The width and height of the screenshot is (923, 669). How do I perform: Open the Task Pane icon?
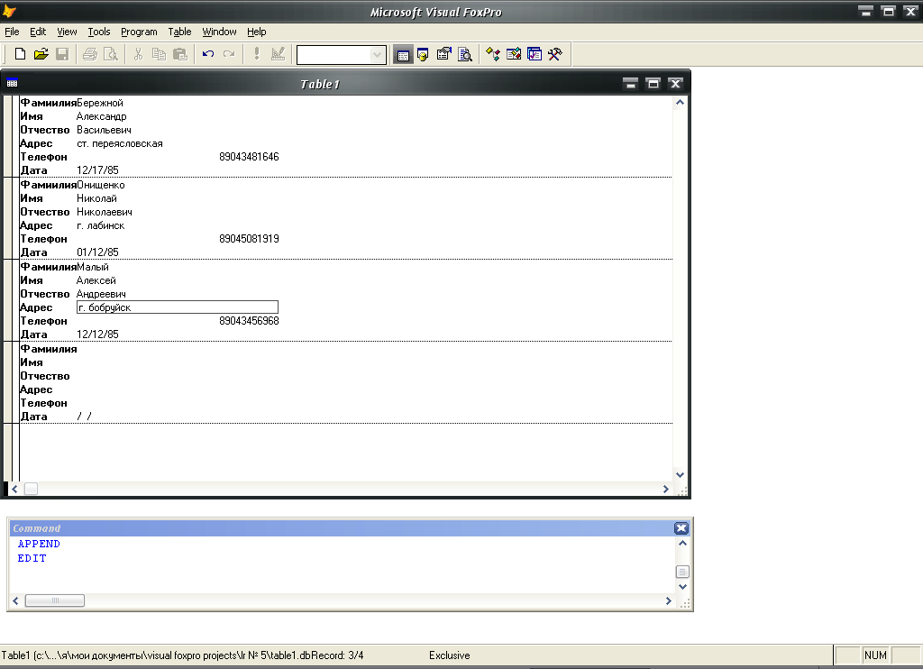click(535, 55)
